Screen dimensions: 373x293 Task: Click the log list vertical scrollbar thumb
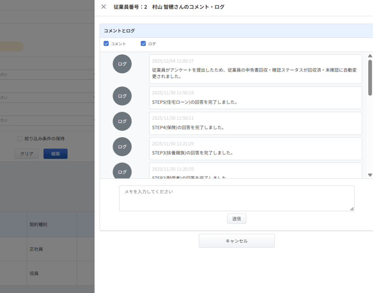click(x=370, y=77)
